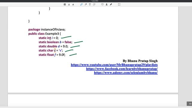Viewport: 192px width, 108px height.
Task: Open the YouTube MrBhanupratap29 playlists link
Action: pyautogui.click(x=114, y=65)
